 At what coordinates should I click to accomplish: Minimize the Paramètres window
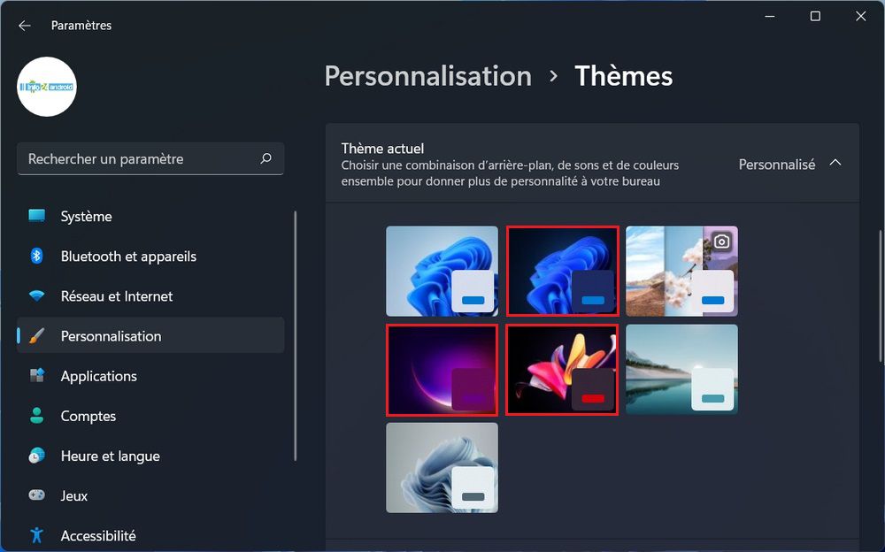click(x=769, y=17)
